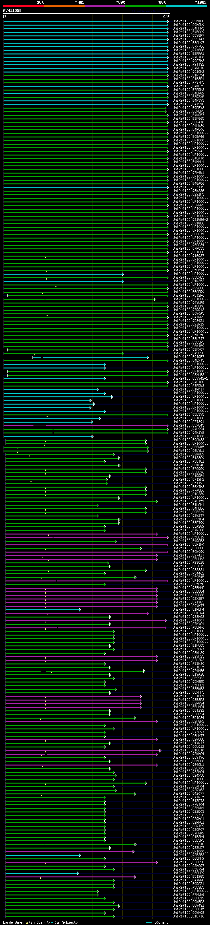
Task: Click the red 20% identity legend segment
Action: point(23,6)
